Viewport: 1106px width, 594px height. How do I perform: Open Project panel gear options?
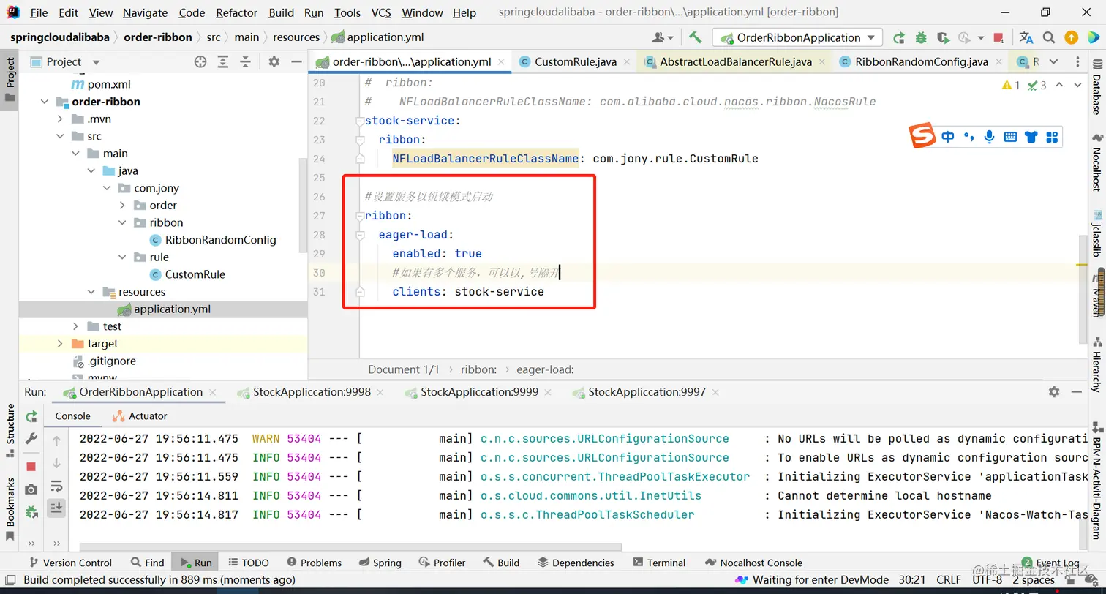pos(274,62)
